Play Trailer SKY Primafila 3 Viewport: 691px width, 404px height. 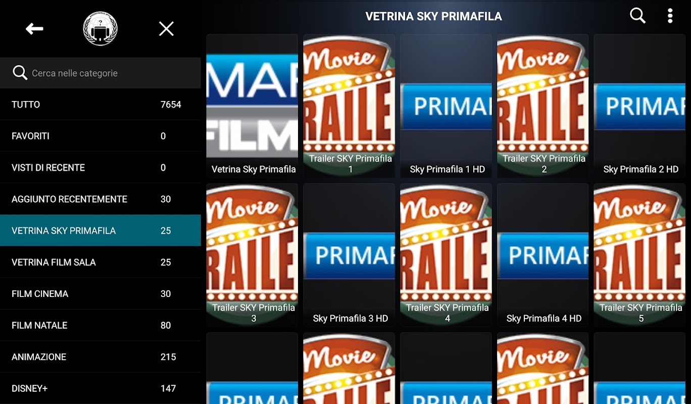tap(252, 255)
